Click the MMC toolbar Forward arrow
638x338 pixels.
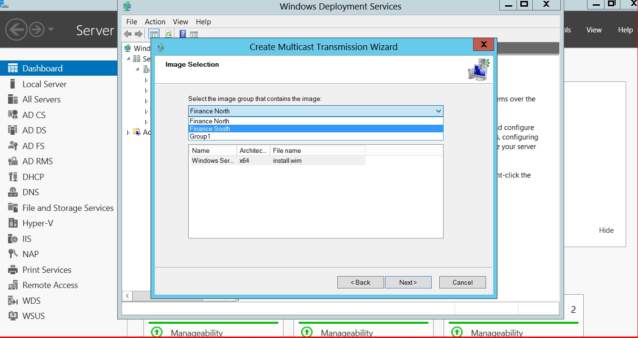pyautogui.click(x=138, y=34)
